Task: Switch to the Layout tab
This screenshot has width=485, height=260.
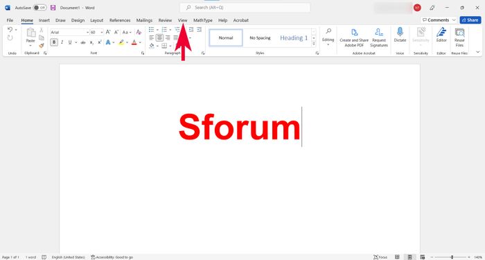Action: [x=97, y=20]
